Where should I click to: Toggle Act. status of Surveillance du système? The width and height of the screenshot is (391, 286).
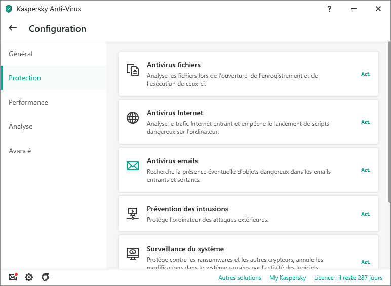pos(366,262)
